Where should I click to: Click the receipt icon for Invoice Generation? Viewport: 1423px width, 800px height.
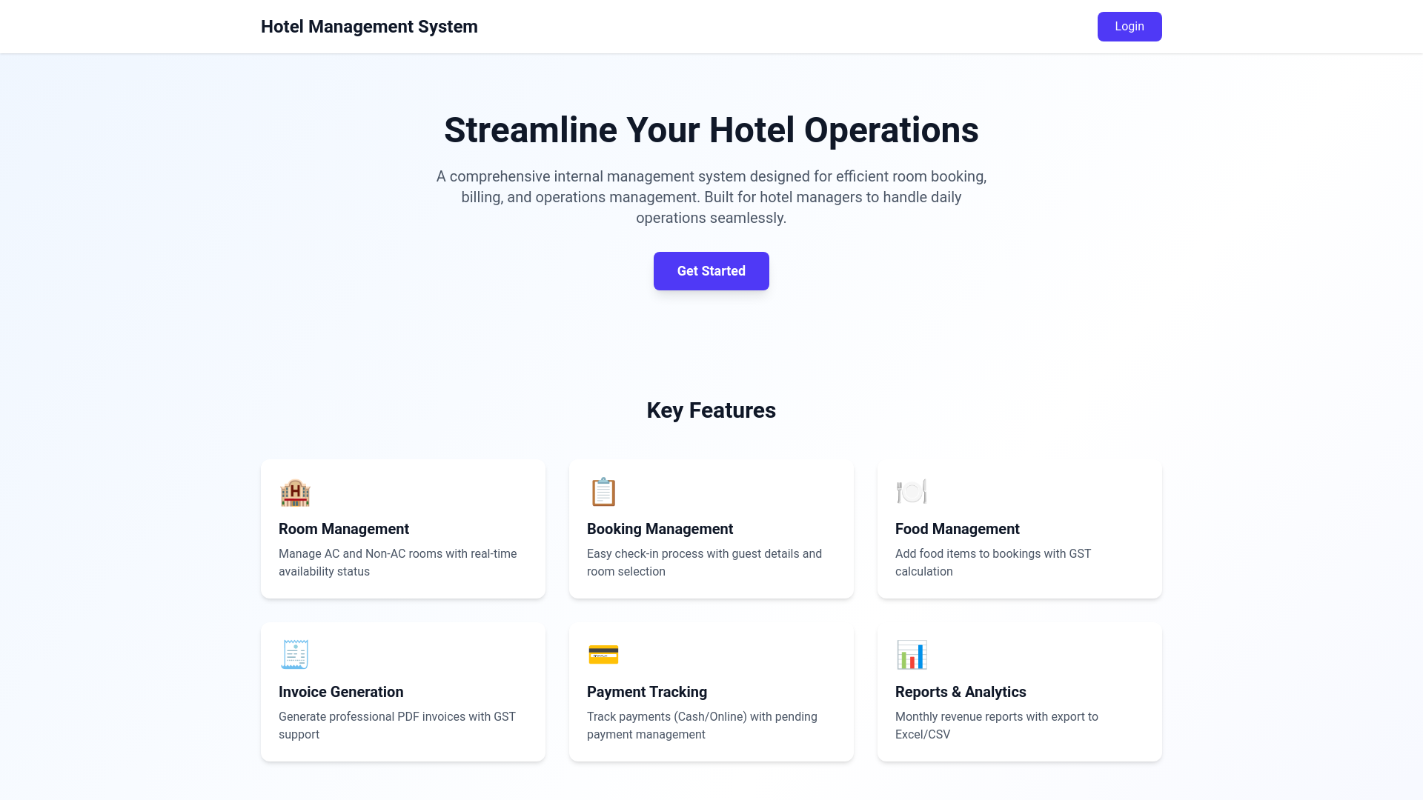tap(295, 655)
